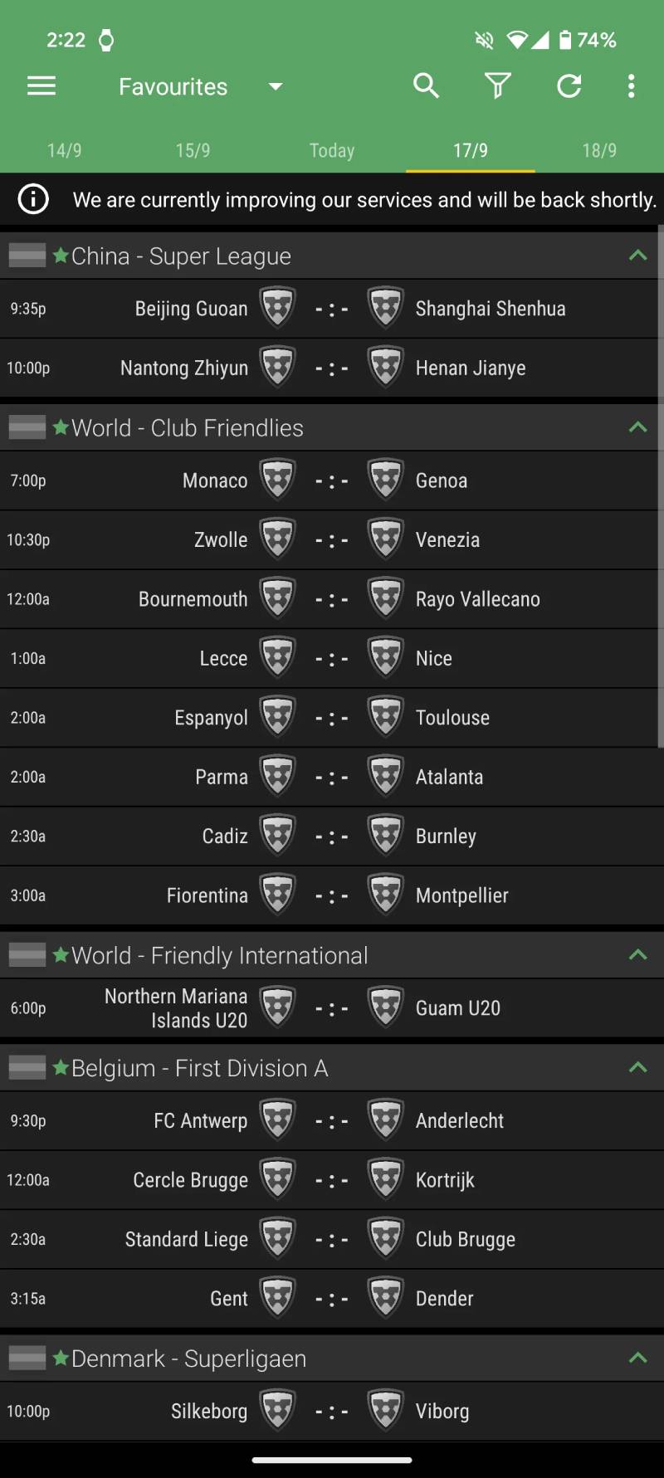
Task: Open FC Antwerp vs Anderlecht match row
Action: (x=332, y=1121)
